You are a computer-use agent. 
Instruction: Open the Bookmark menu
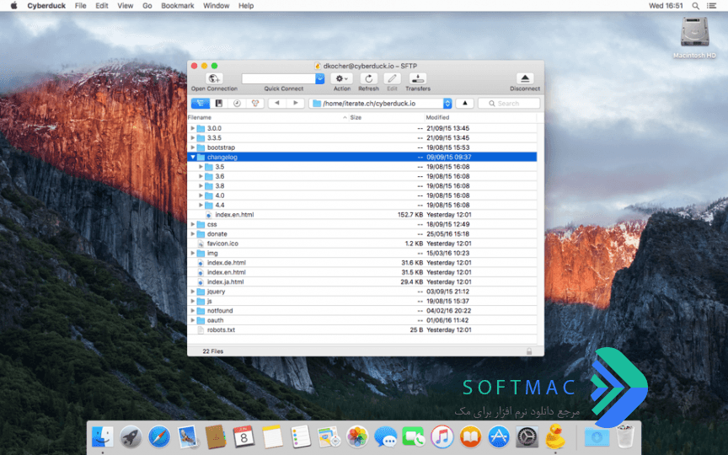coord(177,6)
